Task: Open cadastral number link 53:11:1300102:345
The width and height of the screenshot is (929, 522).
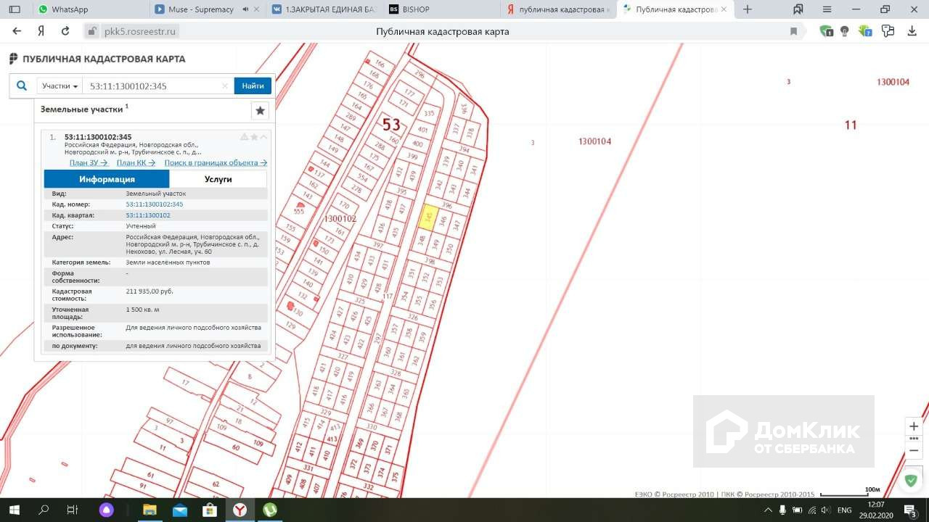Action: [155, 204]
